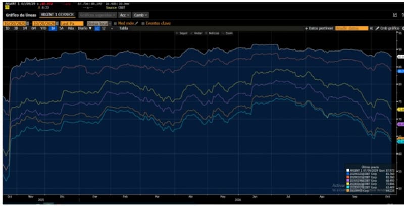Click the cyan legend color swatch
The width and height of the screenshot is (404, 206).
tap(348, 187)
